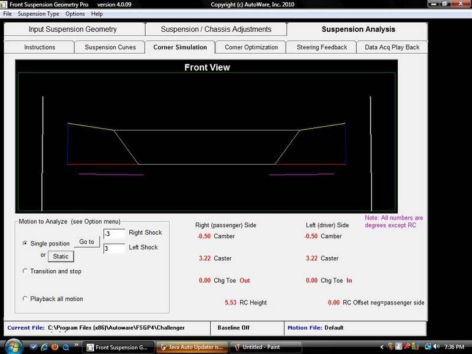Click the Front Suspension Geometry Pro title icon
Image resolution: width=472 pixels, height=354 pixels.
[x=4, y=4]
